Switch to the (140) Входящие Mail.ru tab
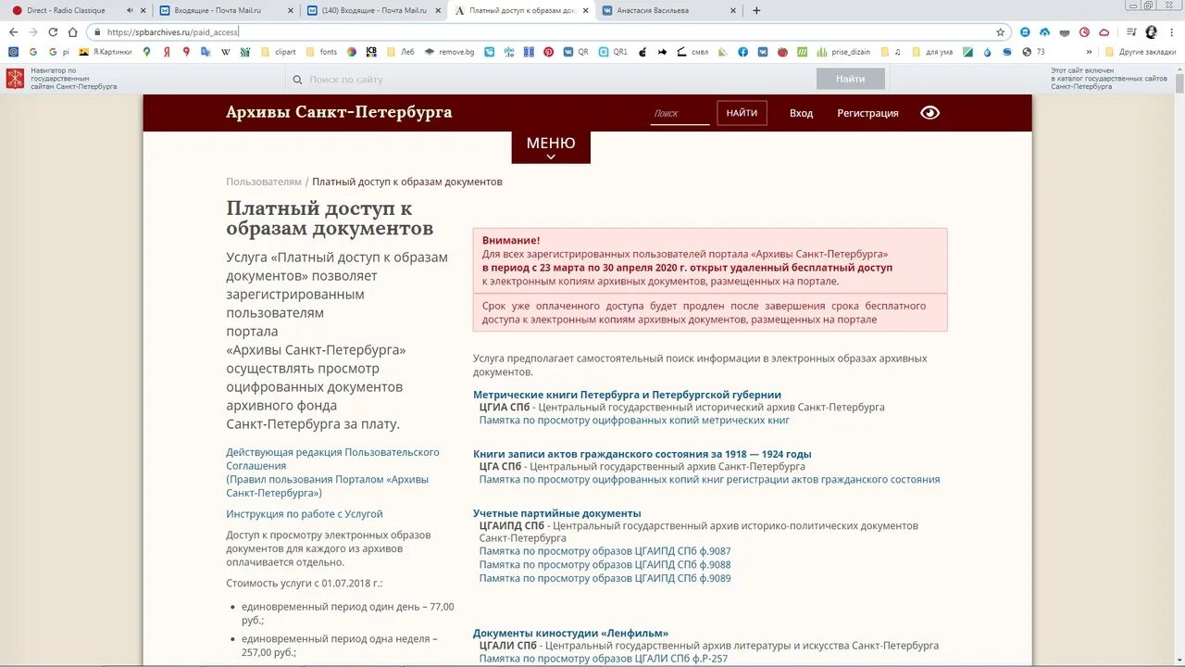The width and height of the screenshot is (1185, 667). point(373,10)
